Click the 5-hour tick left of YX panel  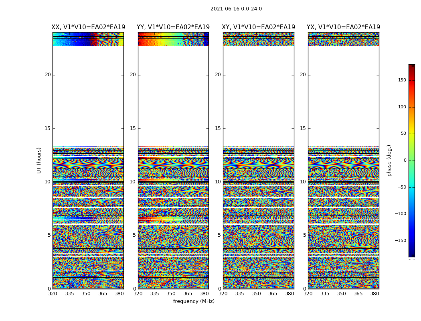pyautogui.click(x=304, y=235)
